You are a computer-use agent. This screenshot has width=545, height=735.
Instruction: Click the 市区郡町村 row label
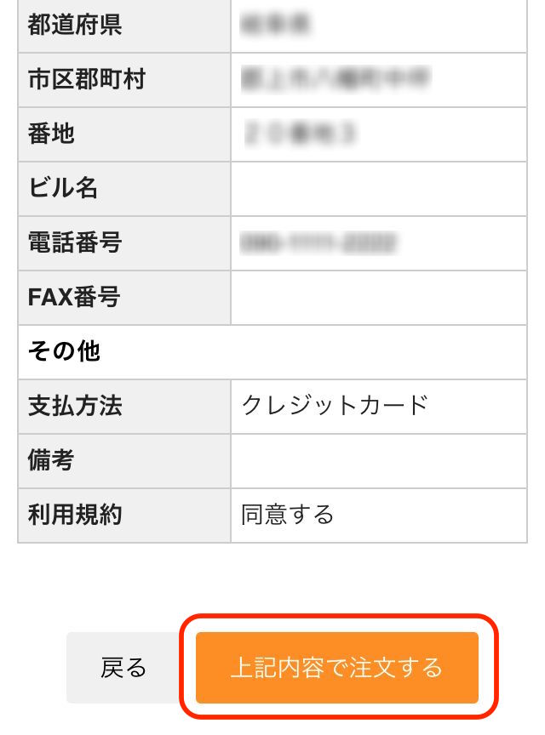tap(87, 80)
